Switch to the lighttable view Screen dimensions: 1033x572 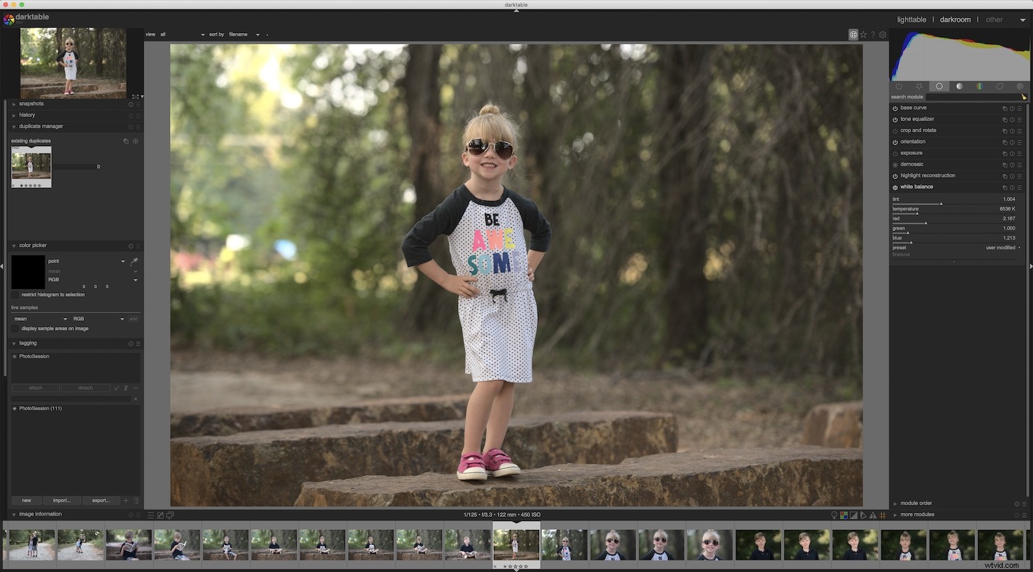click(x=911, y=19)
